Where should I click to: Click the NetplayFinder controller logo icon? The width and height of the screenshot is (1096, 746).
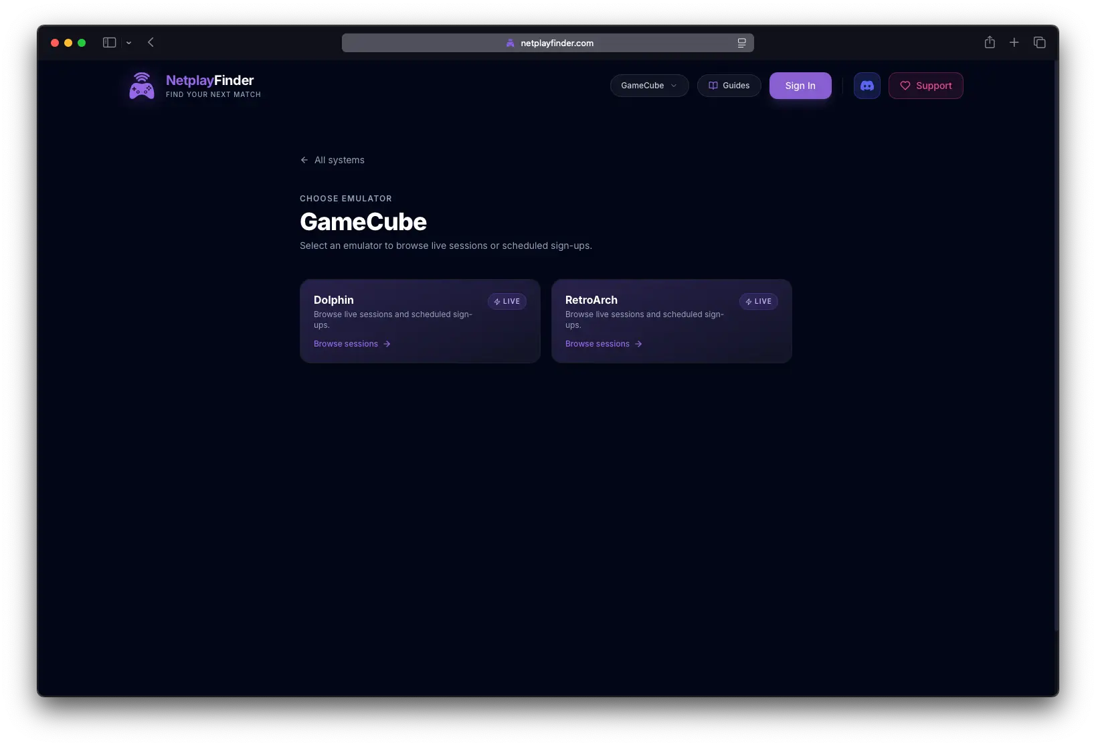point(142,86)
